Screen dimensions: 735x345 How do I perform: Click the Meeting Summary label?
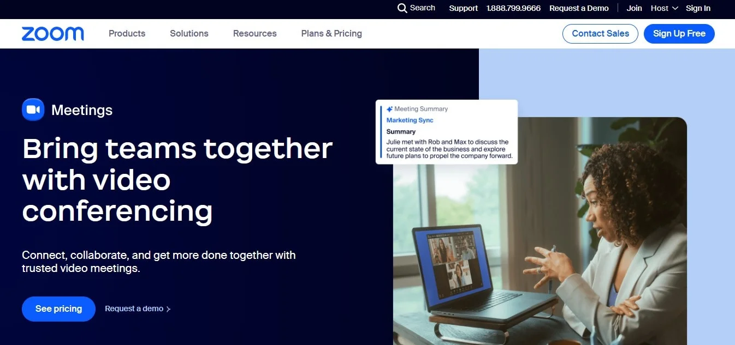(x=421, y=109)
